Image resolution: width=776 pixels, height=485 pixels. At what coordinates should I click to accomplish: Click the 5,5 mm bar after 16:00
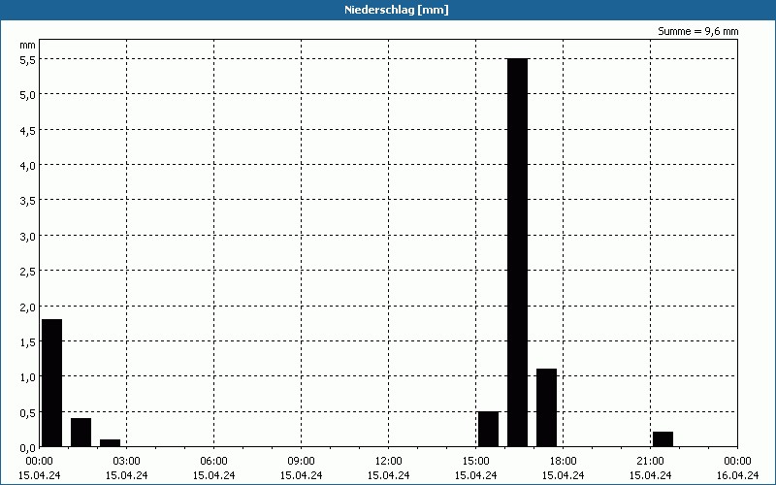point(518,252)
